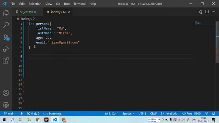The width and height of the screenshot is (219, 123).
Task: Click the age value 22
Action: [x=48, y=38]
